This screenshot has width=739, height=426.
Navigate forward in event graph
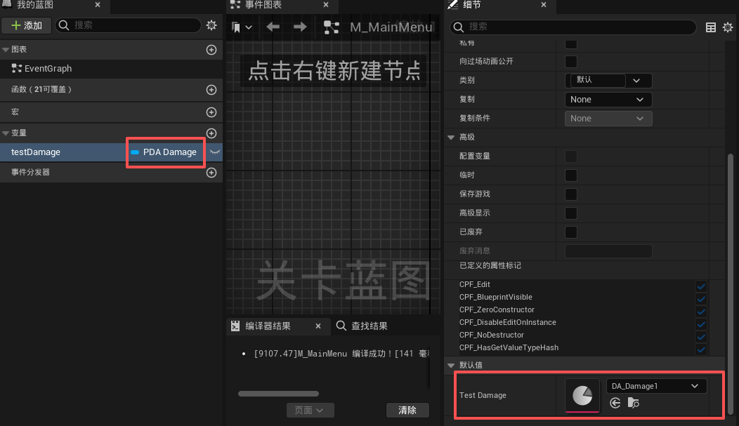(300, 27)
